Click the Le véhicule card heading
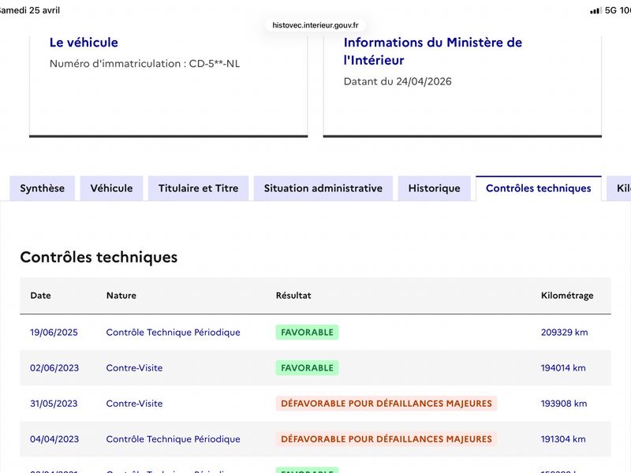The width and height of the screenshot is (631, 473). pos(84,43)
